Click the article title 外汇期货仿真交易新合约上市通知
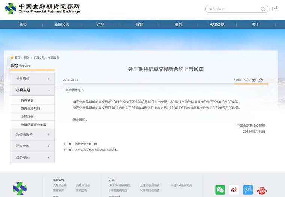Screen dimensions: 285x197 pos(166,69)
